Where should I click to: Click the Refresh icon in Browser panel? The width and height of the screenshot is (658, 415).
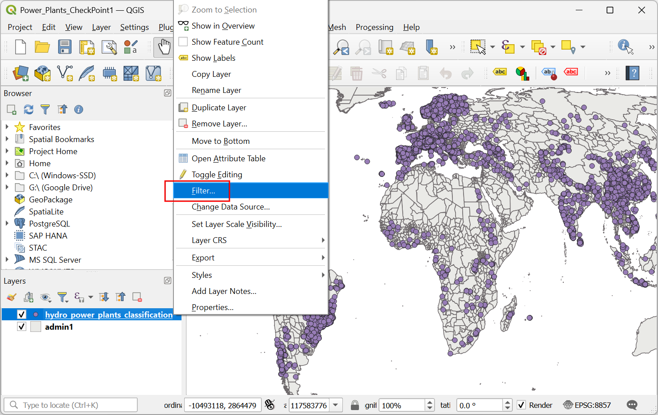(x=29, y=109)
